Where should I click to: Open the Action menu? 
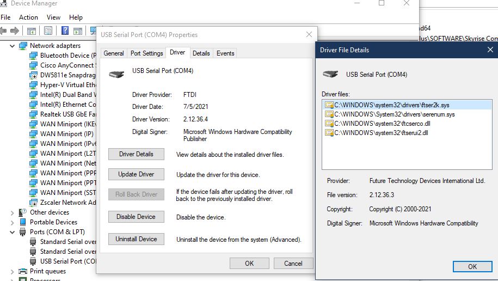pos(28,17)
